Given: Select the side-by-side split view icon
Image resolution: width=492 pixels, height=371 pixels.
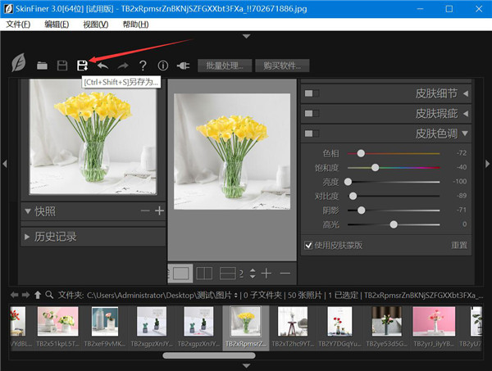Looking at the screenshot, I should tap(205, 272).
